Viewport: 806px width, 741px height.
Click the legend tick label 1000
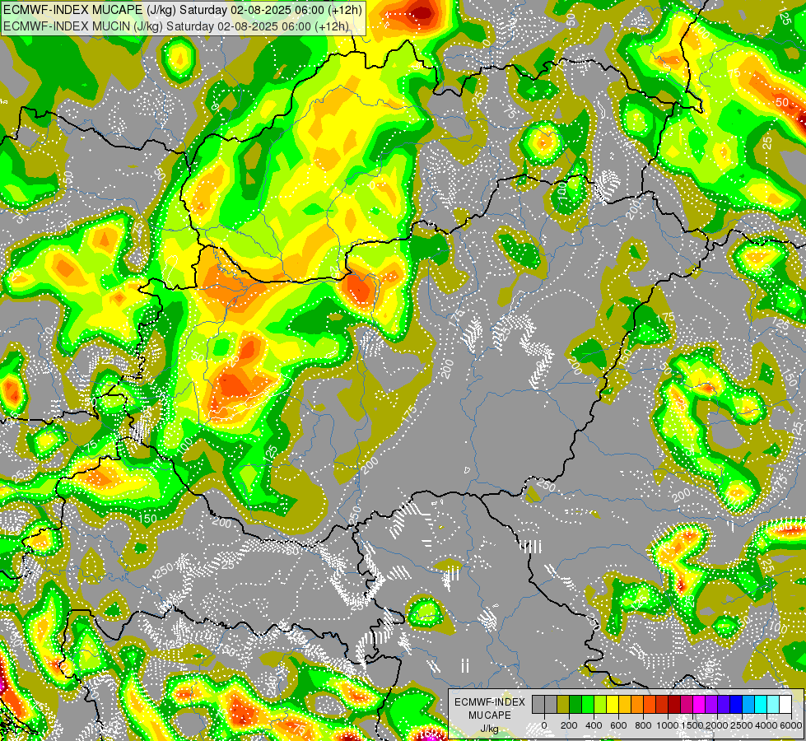tap(669, 725)
